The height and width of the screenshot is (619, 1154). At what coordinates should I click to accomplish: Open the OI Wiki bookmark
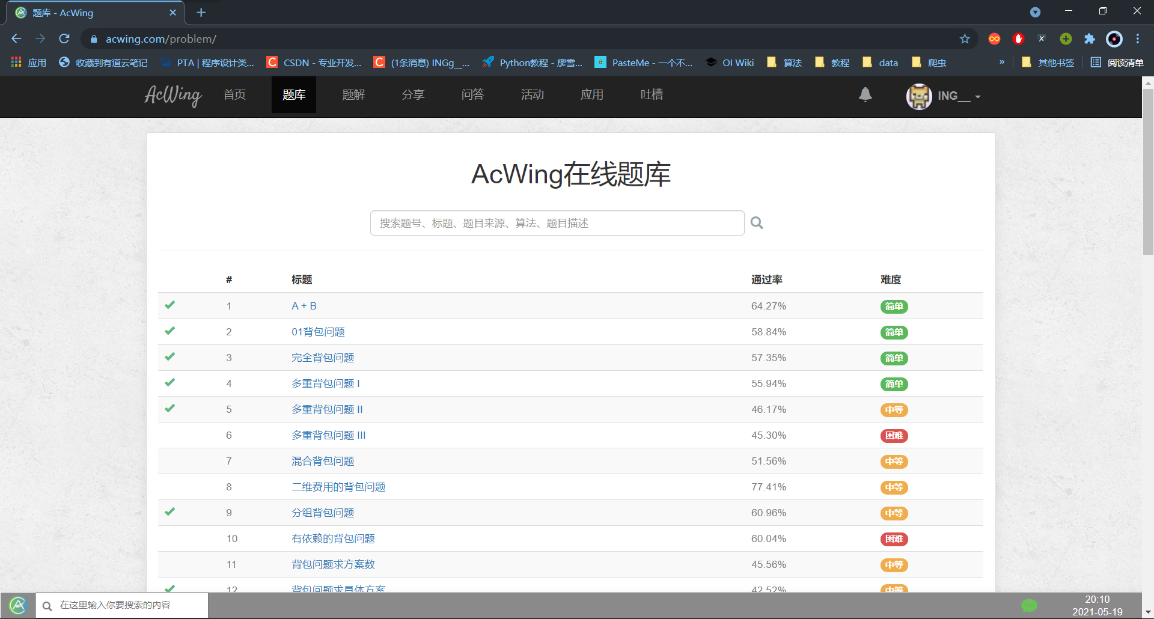tap(730, 63)
